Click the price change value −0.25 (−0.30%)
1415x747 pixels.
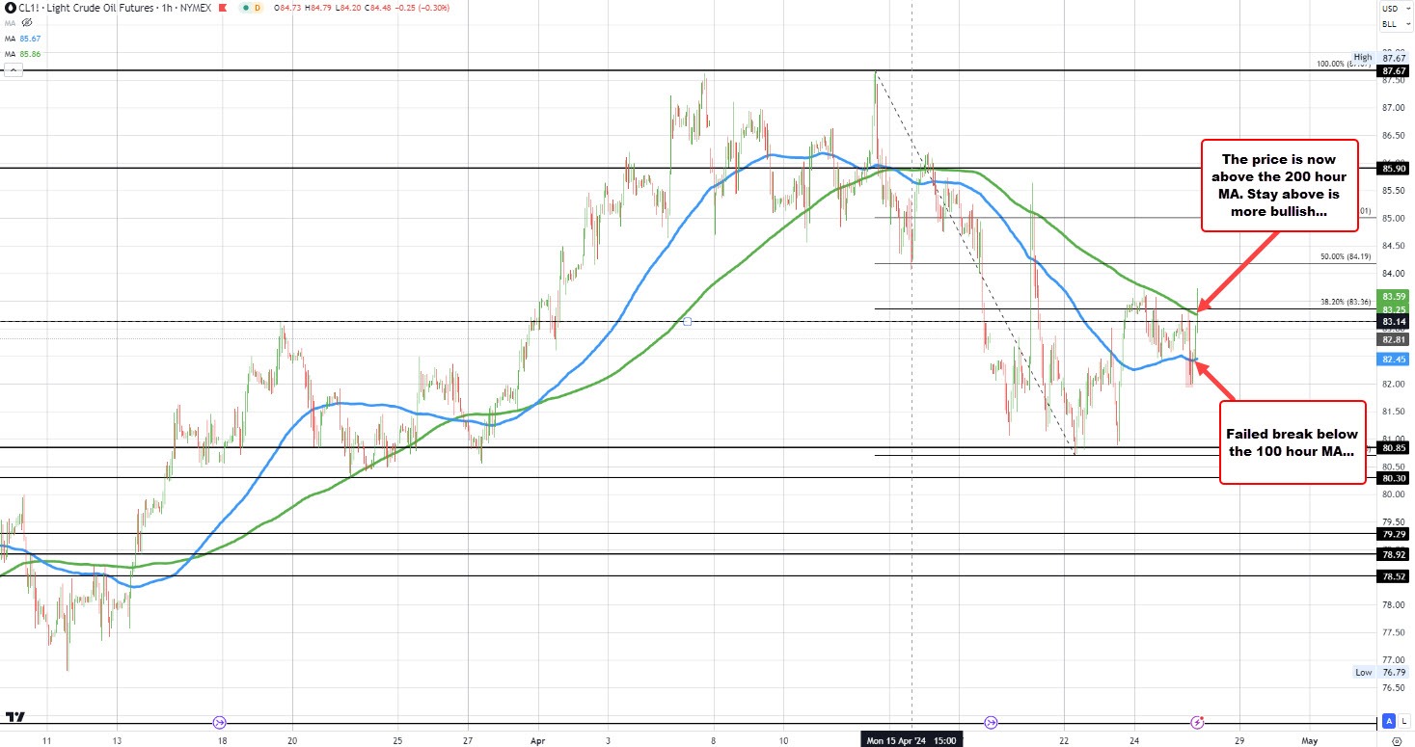click(422, 8)
